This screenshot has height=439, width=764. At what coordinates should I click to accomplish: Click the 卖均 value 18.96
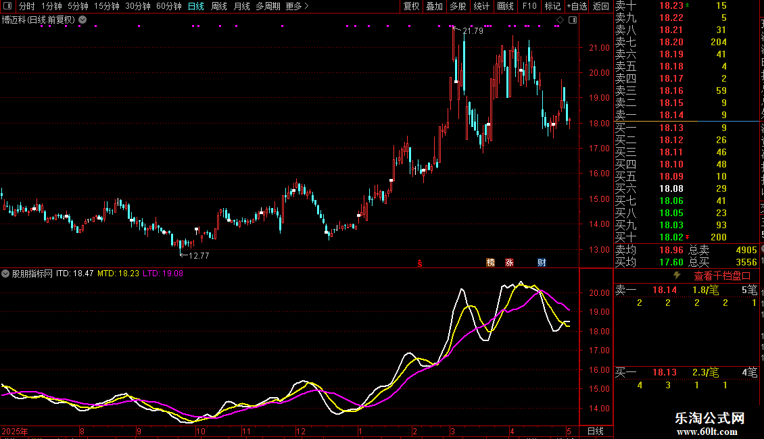[671, 250]
